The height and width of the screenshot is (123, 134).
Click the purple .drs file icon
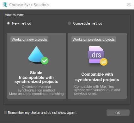[97, 56]
